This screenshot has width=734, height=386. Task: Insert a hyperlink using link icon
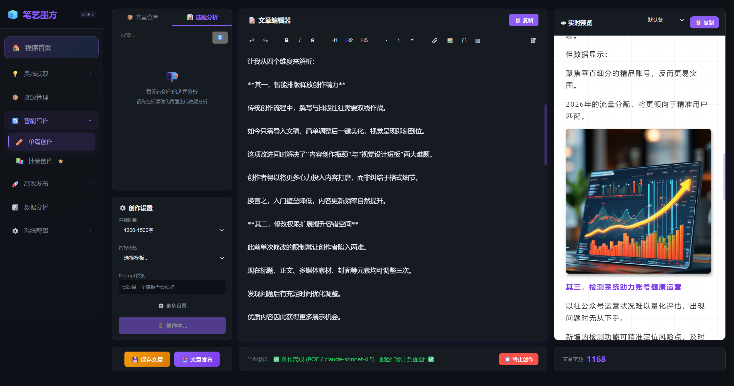(x=434, y=40)
